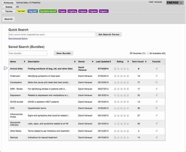Rate the Animal bites bundle stars
186x152 pixels.
click(121, 69)
